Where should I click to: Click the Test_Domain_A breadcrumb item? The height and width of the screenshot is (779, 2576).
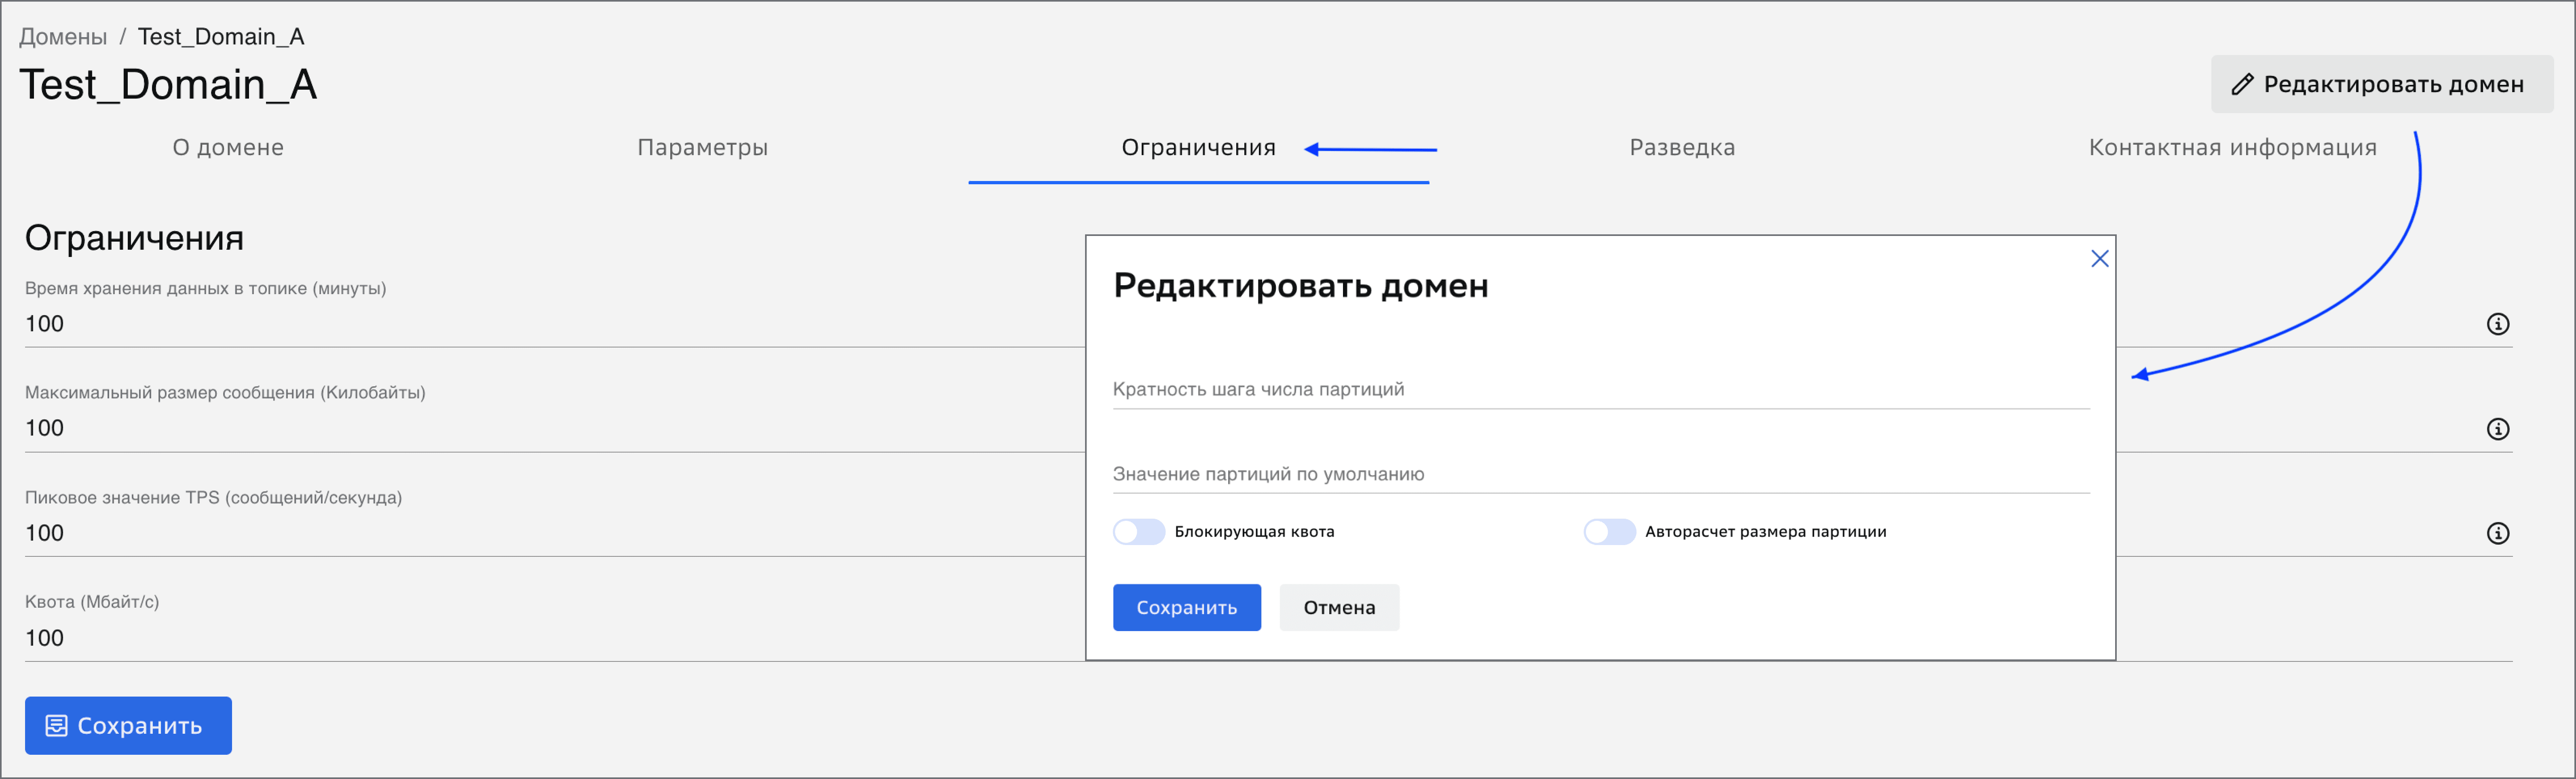[x=221, y=37]
